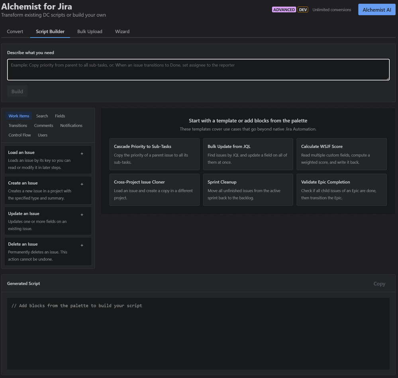Open the Control Flow palette category
The image size is (398, 378).
pos(20,135)
